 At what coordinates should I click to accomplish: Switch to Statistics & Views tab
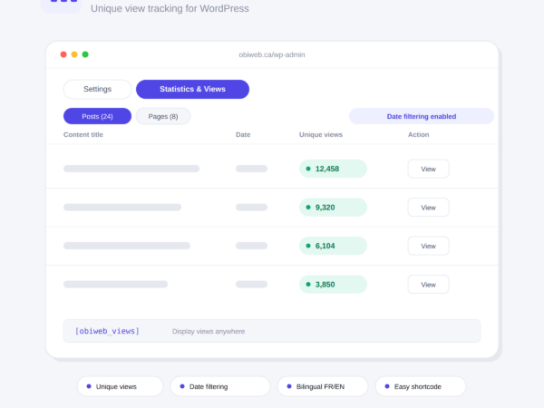192,89
